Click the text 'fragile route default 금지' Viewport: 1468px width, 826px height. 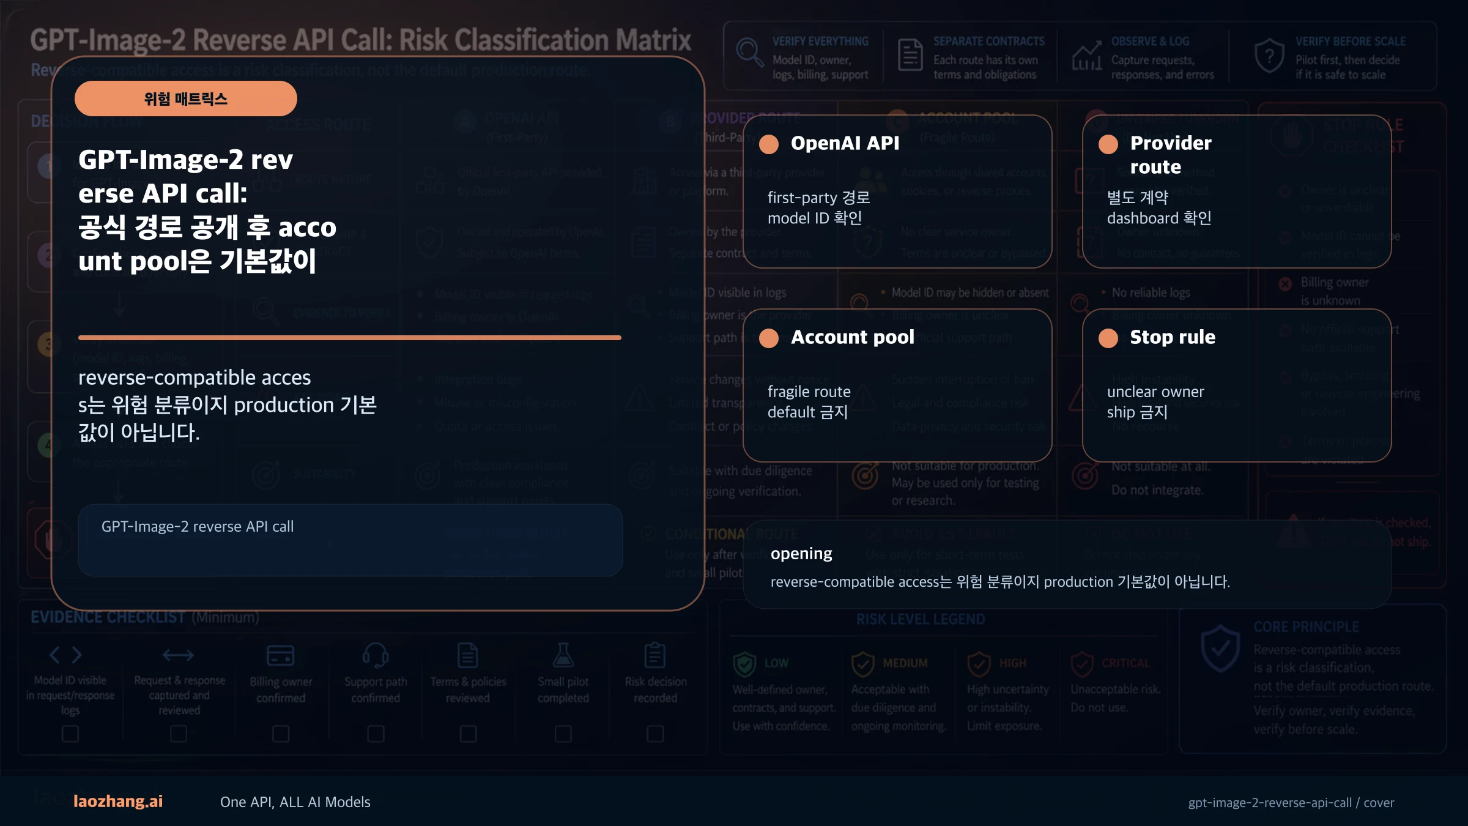[x=809, y=402]
